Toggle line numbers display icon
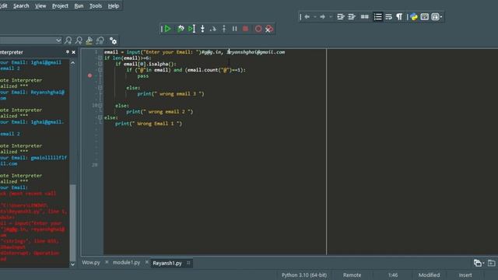 [x=377, y=17]
